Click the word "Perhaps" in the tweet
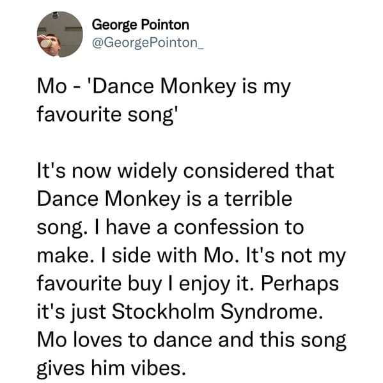This screenshot has width=383, height=383. 300,284
